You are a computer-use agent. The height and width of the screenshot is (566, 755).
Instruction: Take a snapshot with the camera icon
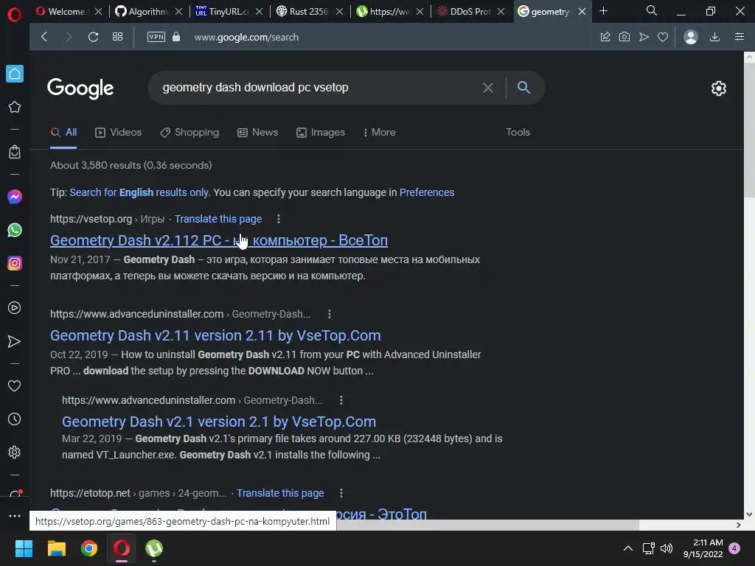pos(624,37)
